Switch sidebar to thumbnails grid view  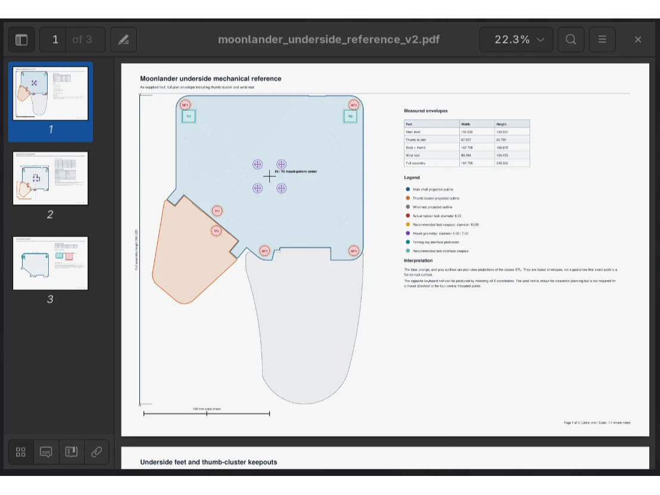pos(21,452)
